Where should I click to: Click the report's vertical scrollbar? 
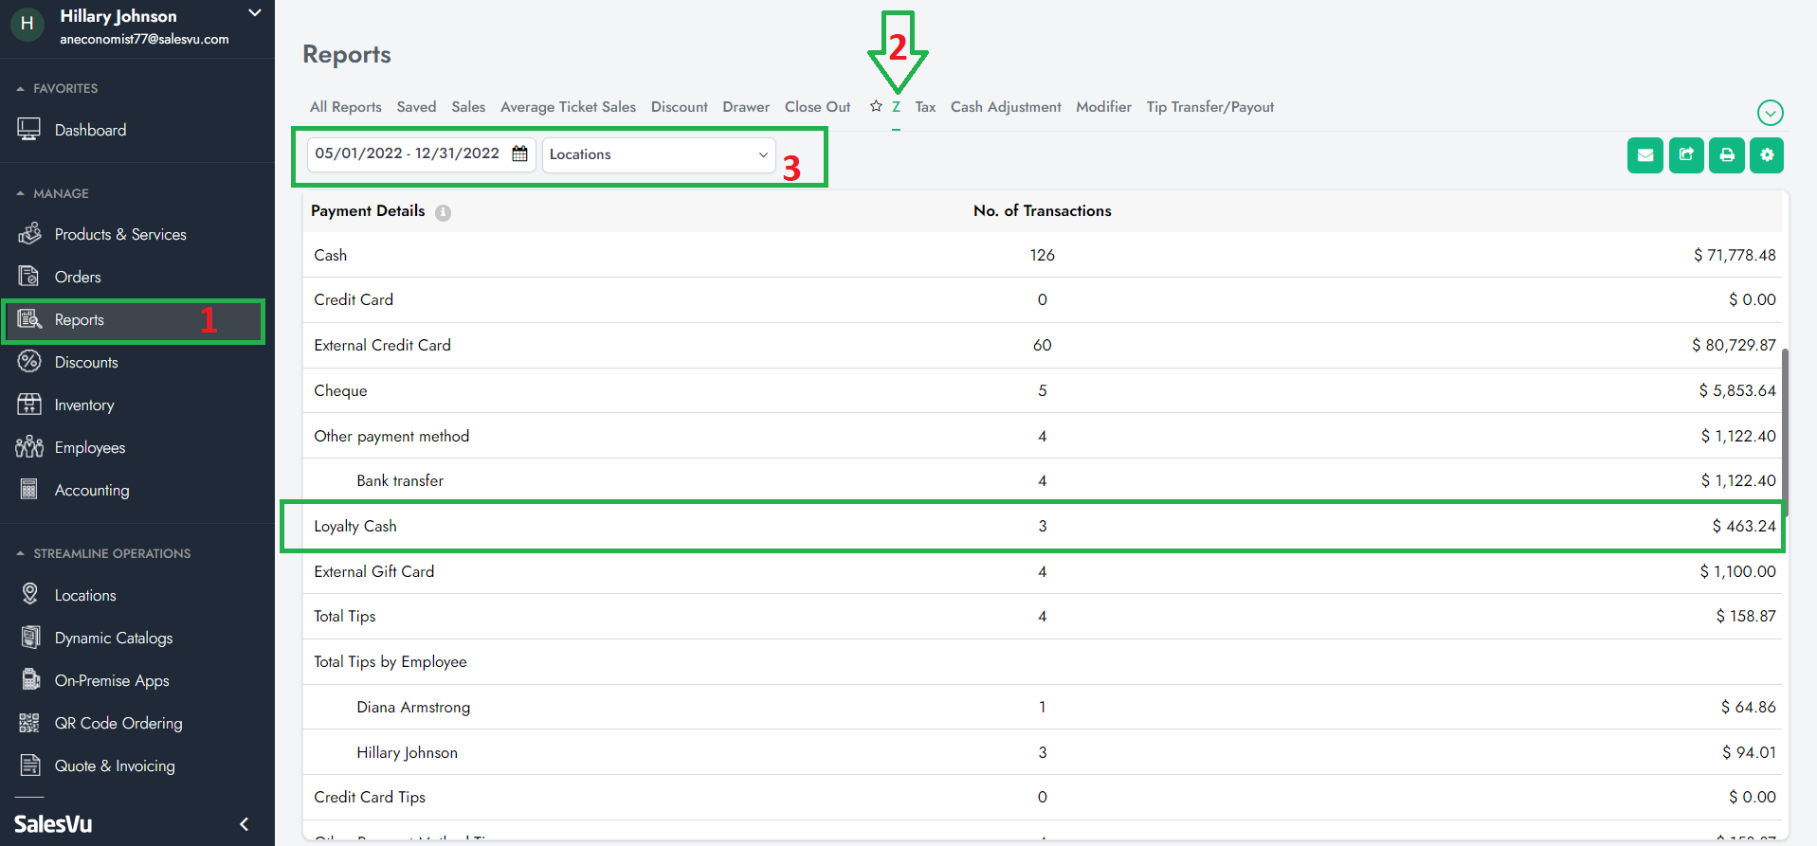(1785, 426)
